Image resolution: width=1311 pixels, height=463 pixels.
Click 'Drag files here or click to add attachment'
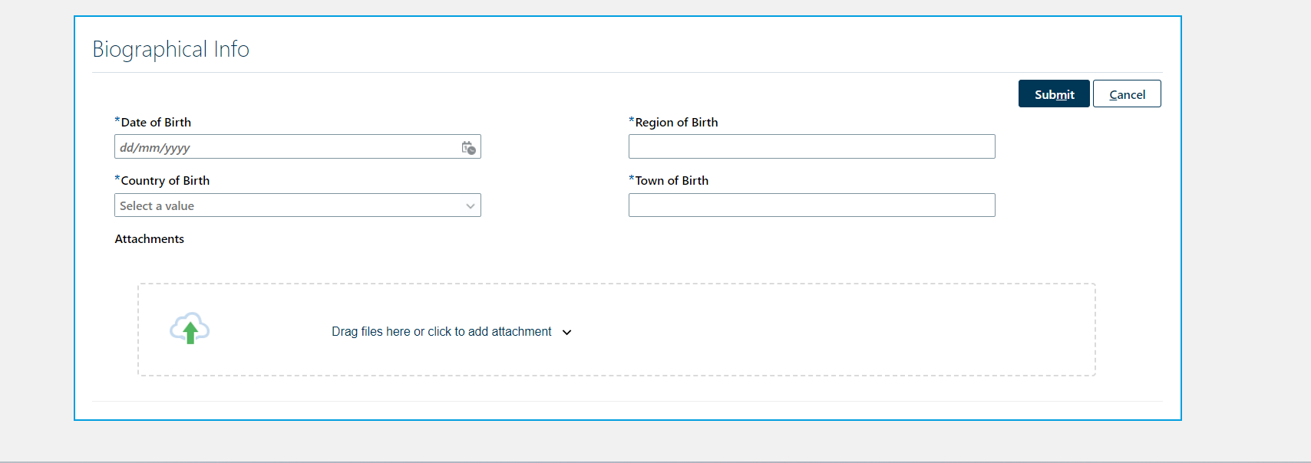[441, 331]
